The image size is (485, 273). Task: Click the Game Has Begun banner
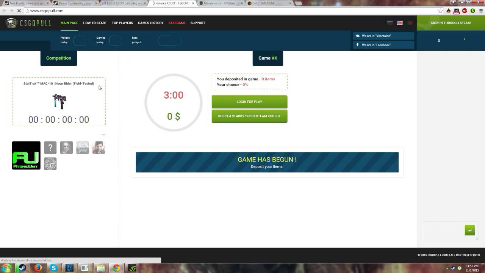[267, 162]
